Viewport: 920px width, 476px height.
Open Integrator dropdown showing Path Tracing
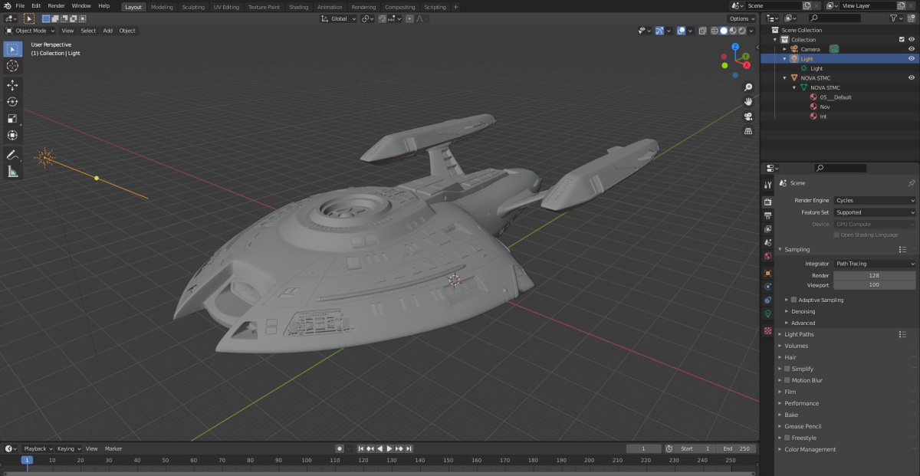pyautogui.click(x=875, y=264)
